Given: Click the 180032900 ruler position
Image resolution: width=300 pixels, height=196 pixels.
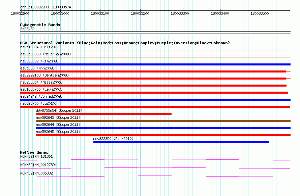Looking at the screenshot, I should [x=20, y=13].
